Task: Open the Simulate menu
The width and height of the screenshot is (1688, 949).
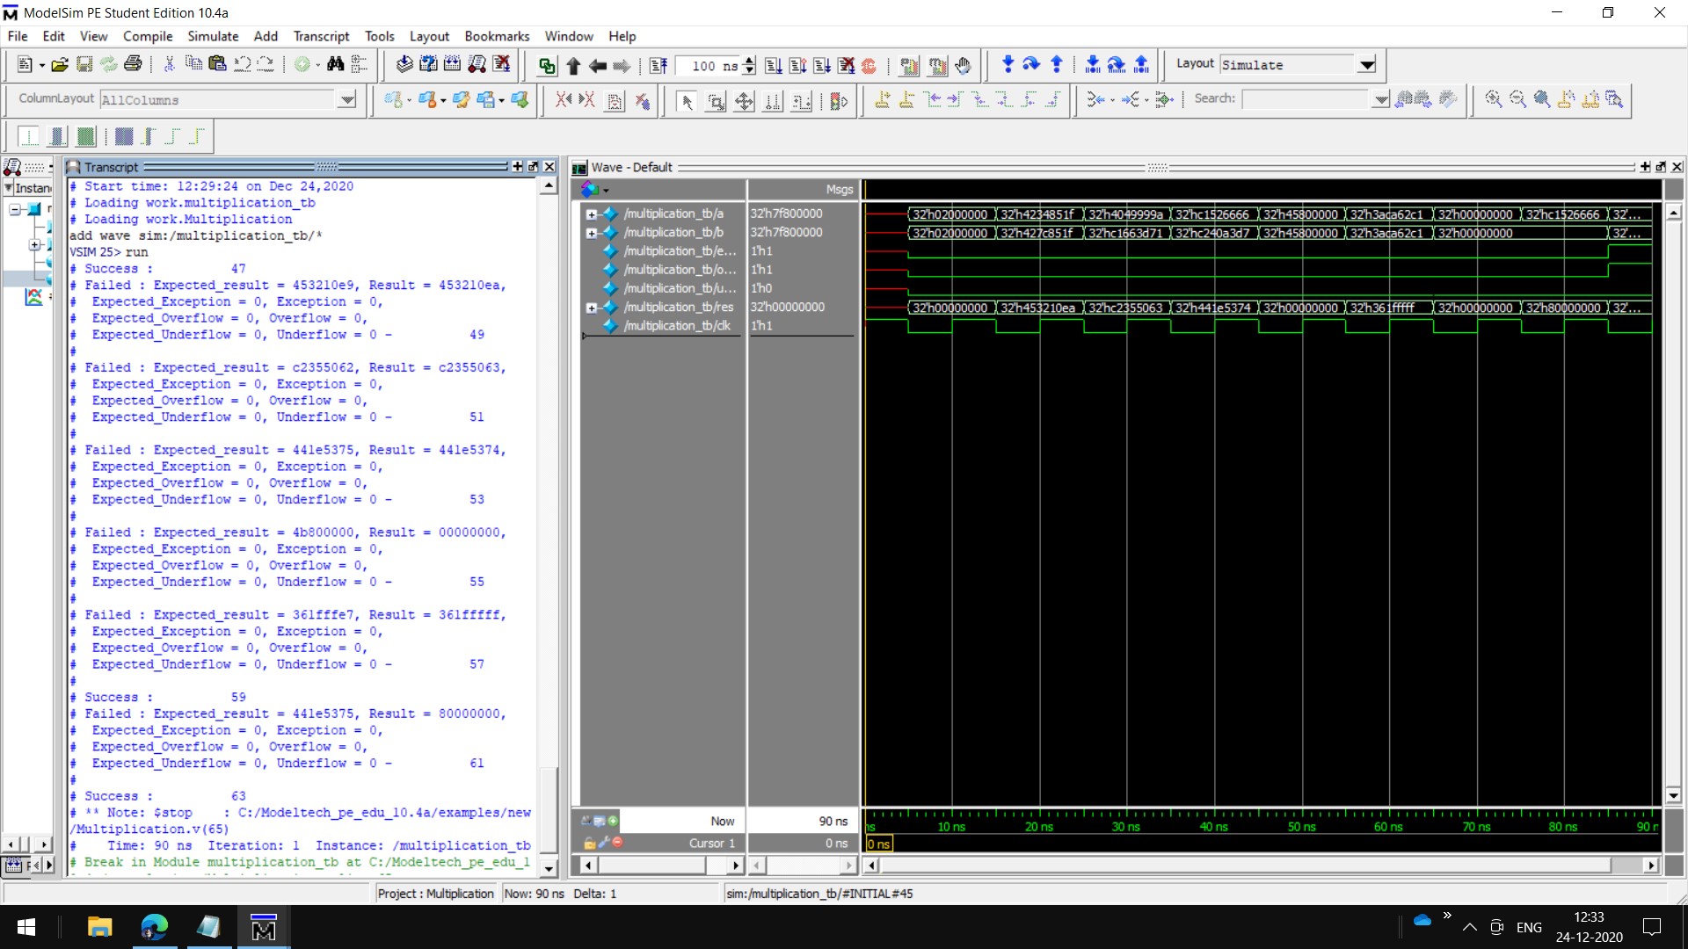Action: pyautogui.click(x=212, y=36)
